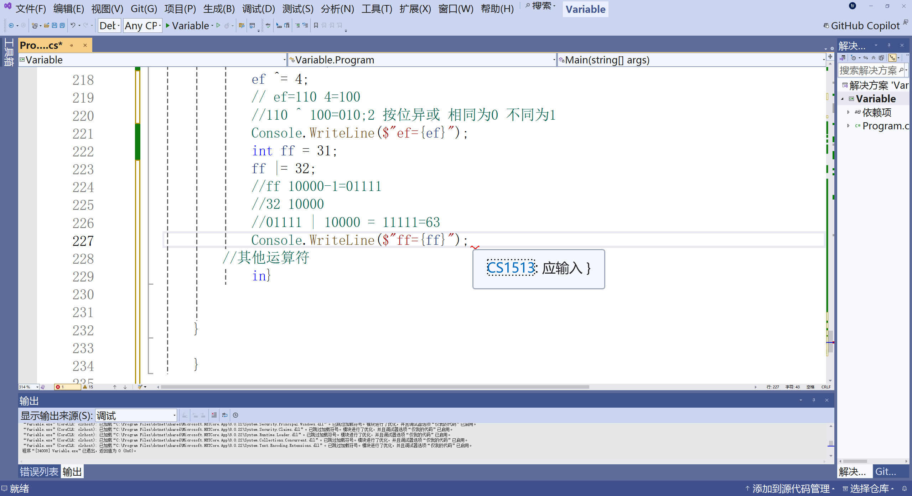Switch to the 错误列表 error list tab
Screen dimensions: 912x496
(39, 472)
